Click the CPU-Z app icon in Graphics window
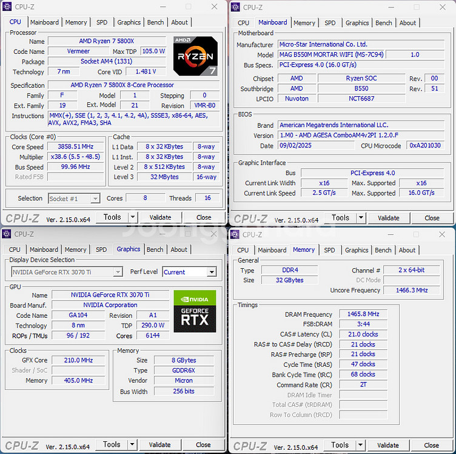This screenshot has width=456, height=454. [x=6, y=234]
